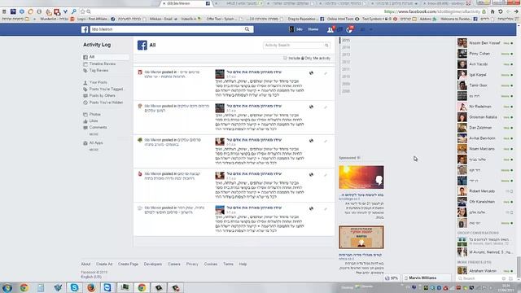Click the chat settings gear icon in the chat sidebar
521x293 pixels.
coord(504,278)
